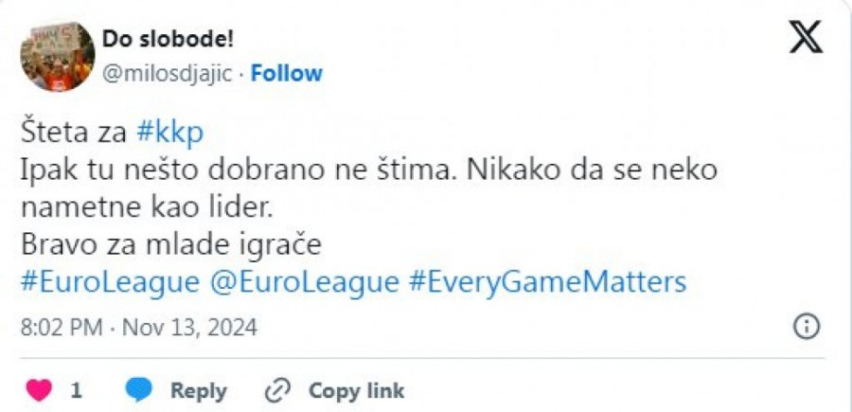852x412 pixels.
Task: Open the #EveryGameMatters hashtag
Action: 548,282
